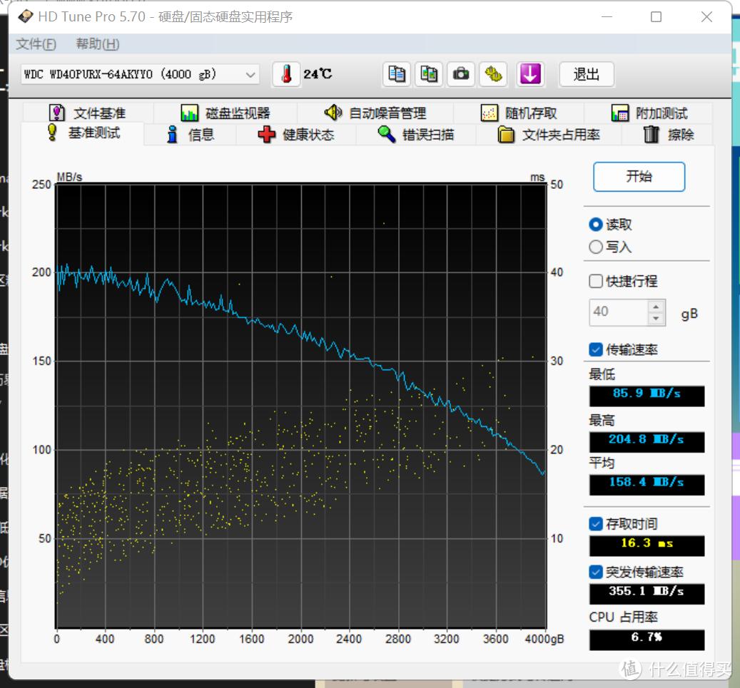
Task: Open the 文件(F) menu
Action: click(x=36, y=44)
